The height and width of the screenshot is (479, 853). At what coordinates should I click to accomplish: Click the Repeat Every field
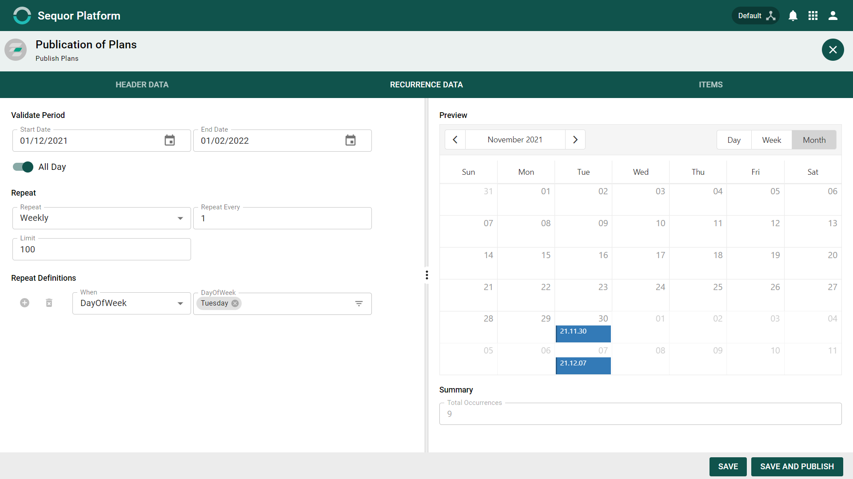click(283, 218)
